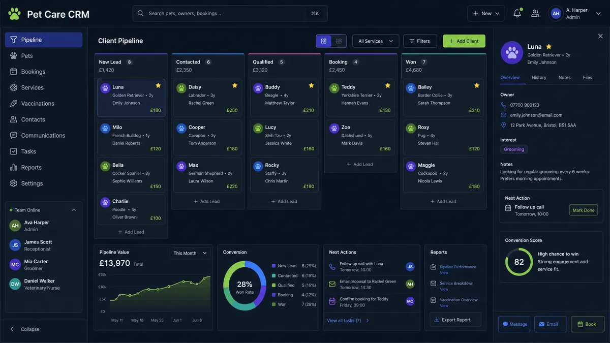Toggle favorite star on Daisy card

click(235, 85)
